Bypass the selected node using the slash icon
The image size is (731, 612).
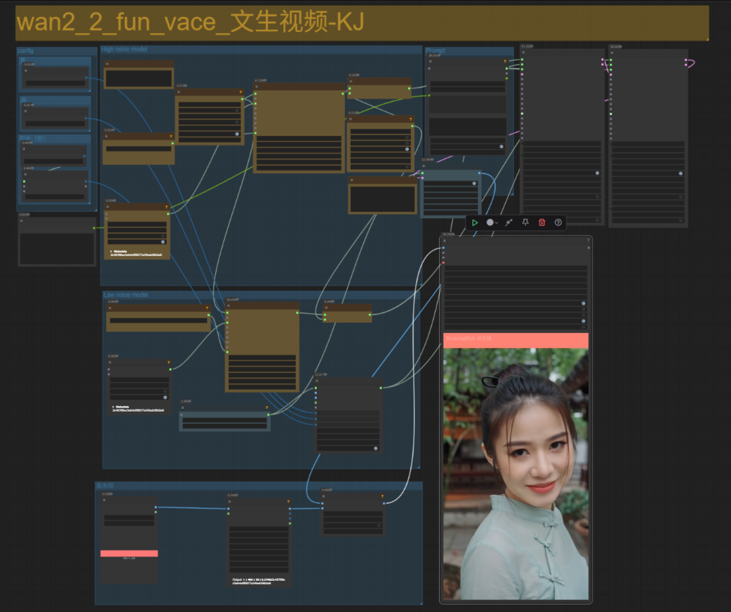click(508, 222)
